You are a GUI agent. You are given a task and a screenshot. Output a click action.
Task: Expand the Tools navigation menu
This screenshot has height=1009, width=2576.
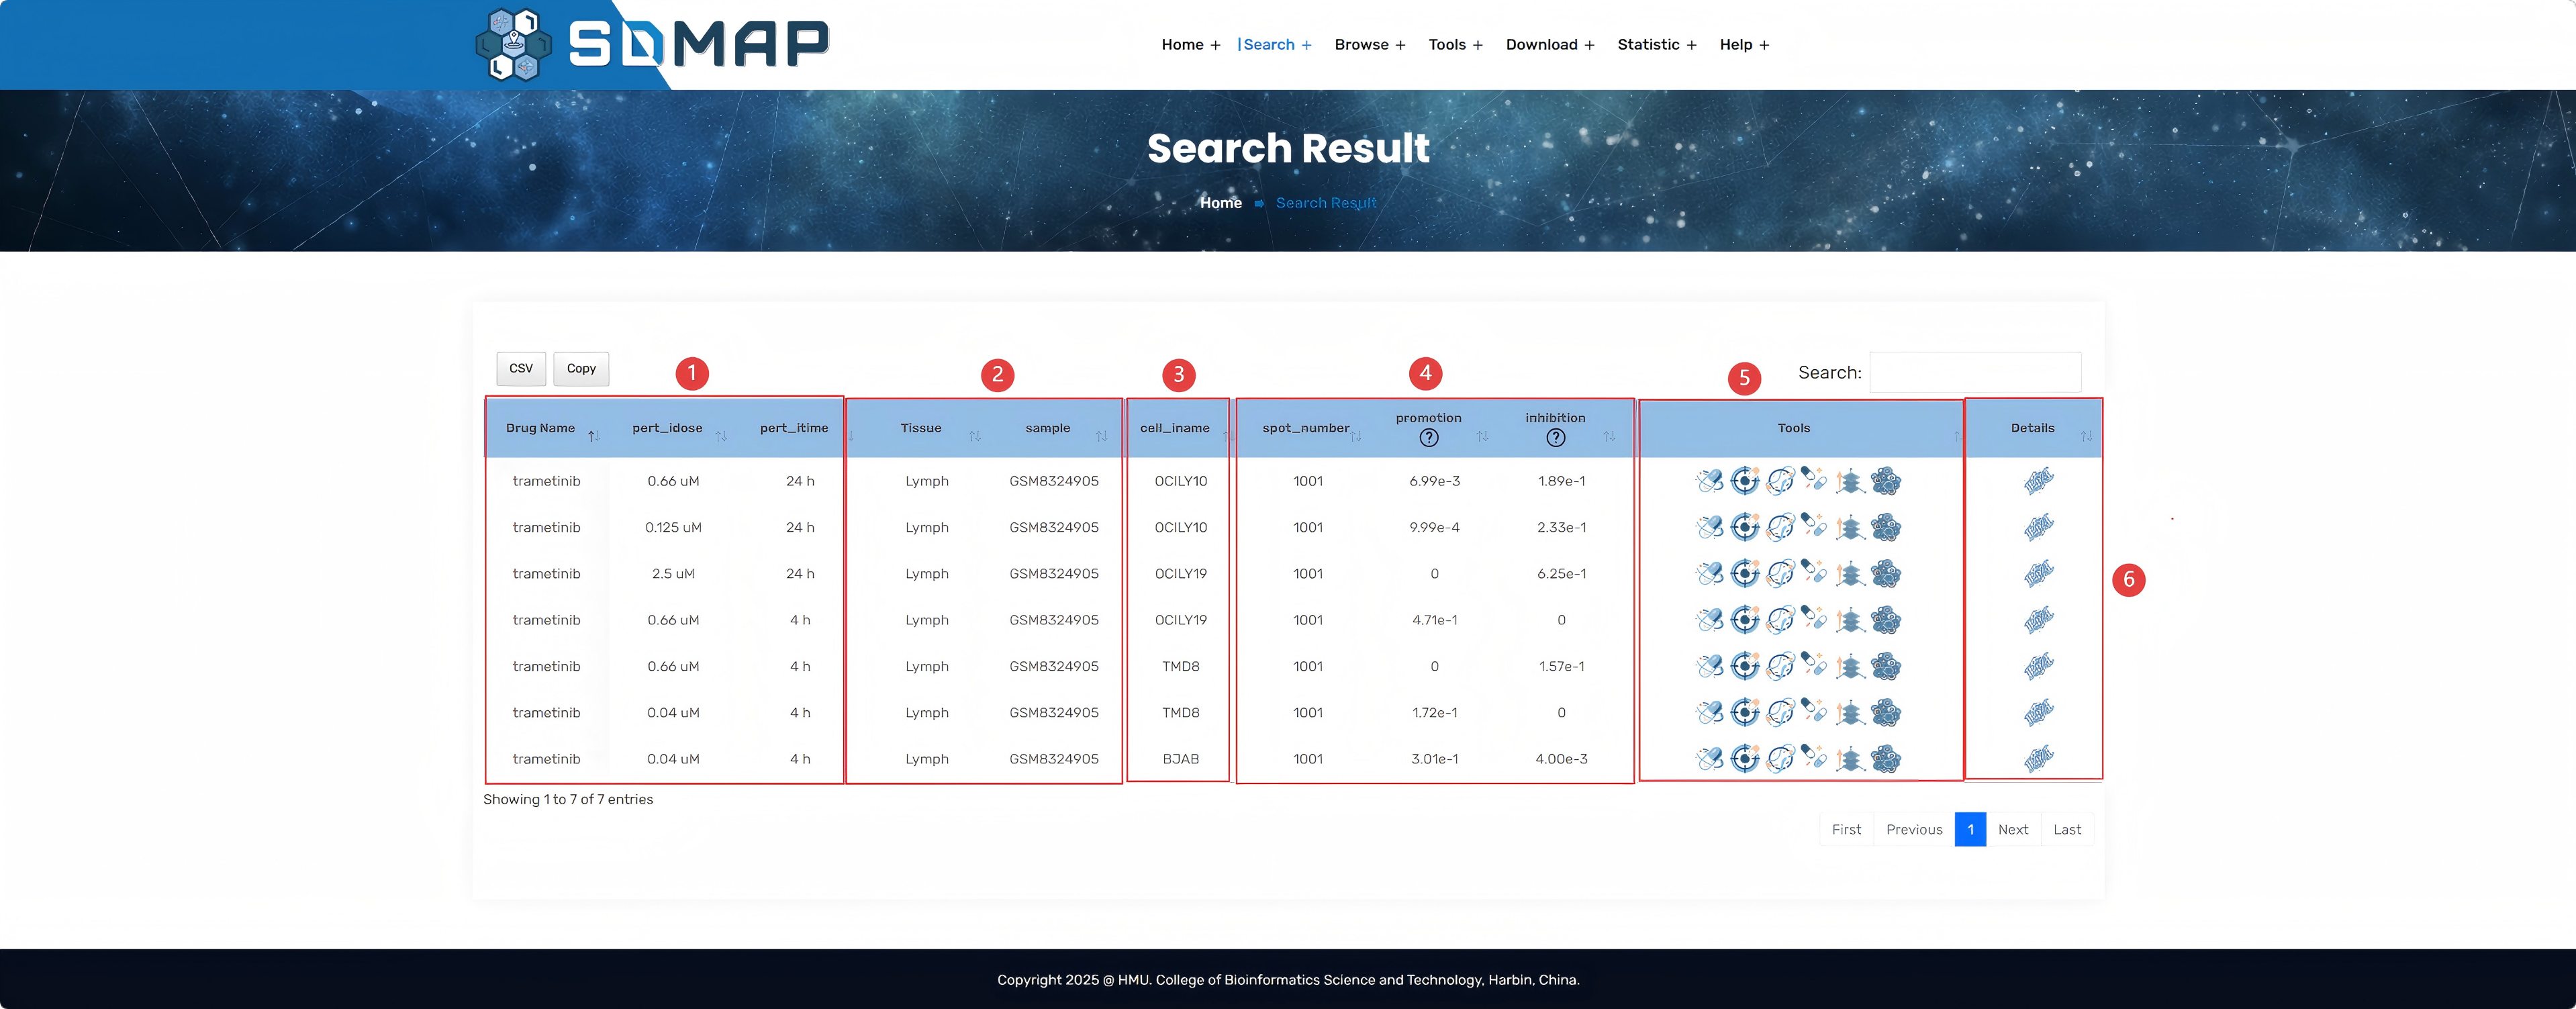click(1455, 45)
